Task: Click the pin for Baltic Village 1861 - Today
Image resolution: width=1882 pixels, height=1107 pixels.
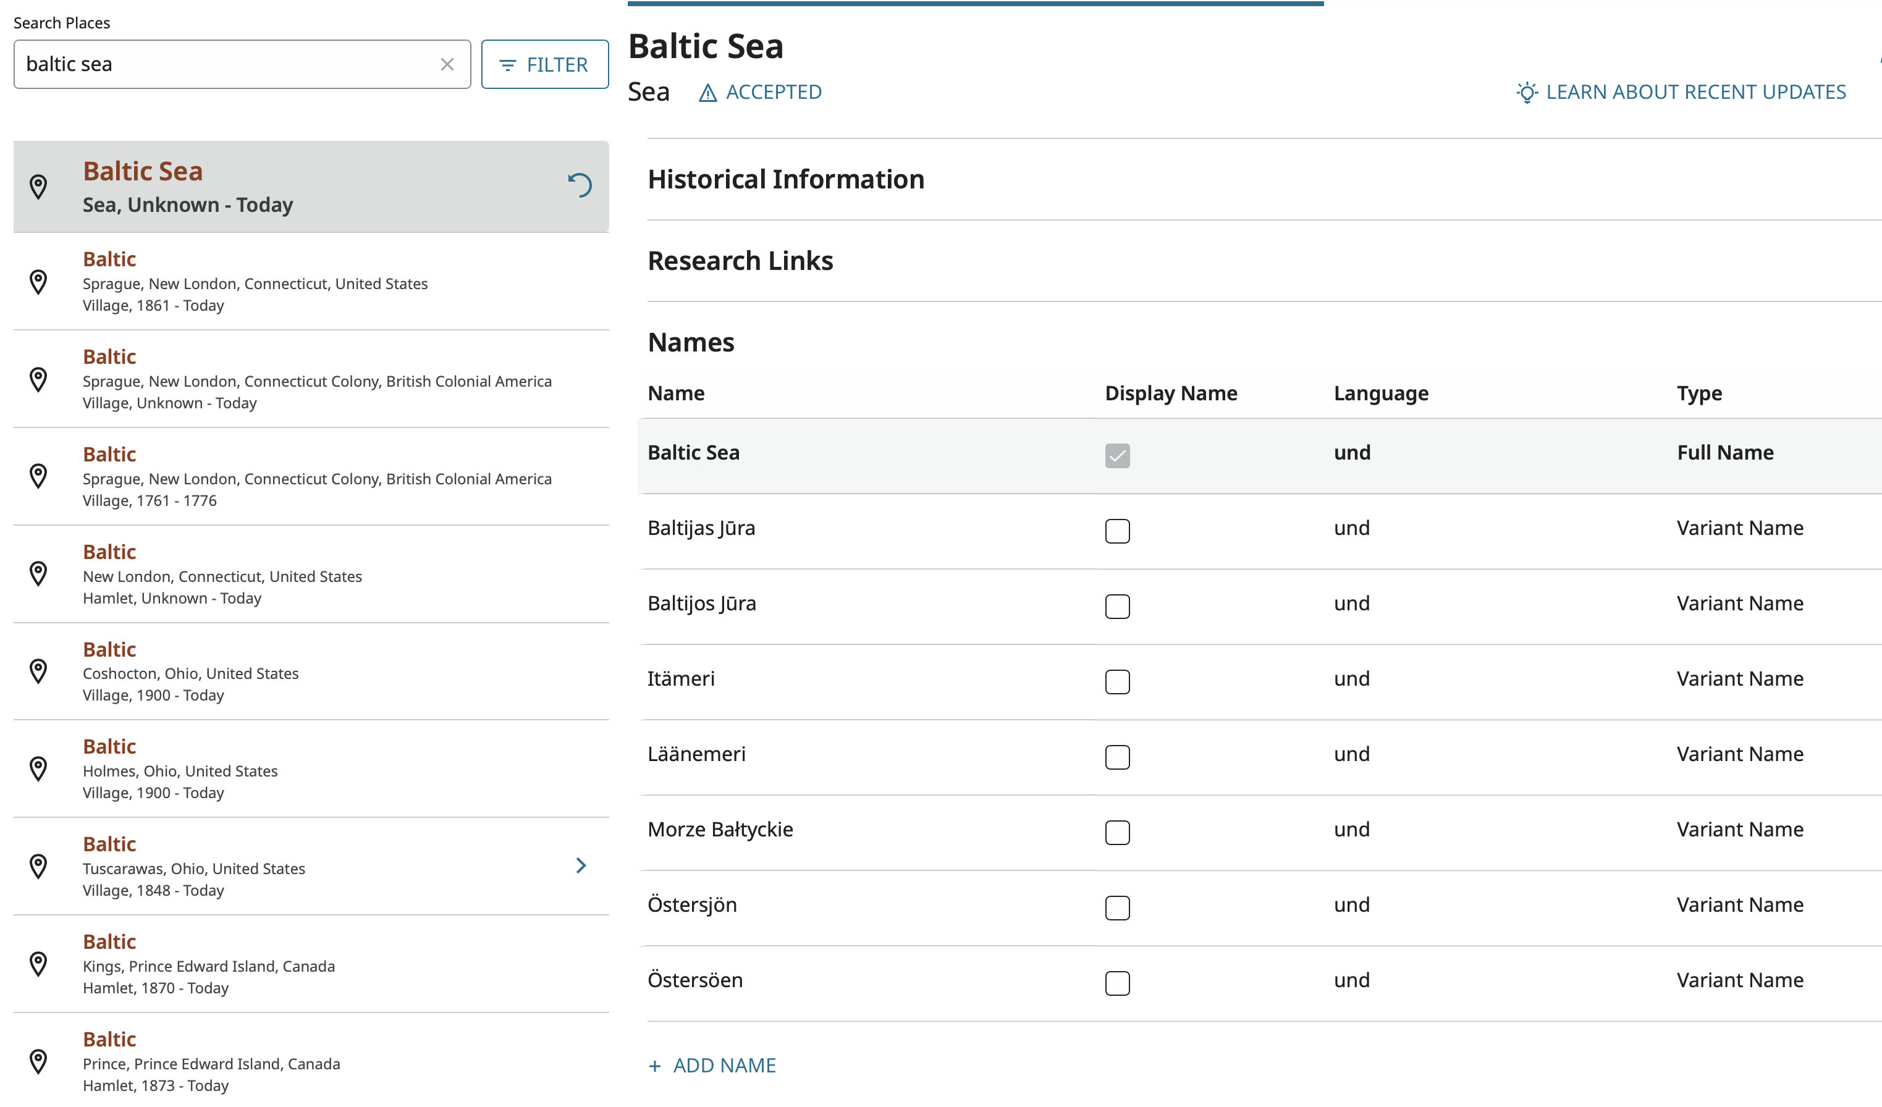Action: pos(38,282)
